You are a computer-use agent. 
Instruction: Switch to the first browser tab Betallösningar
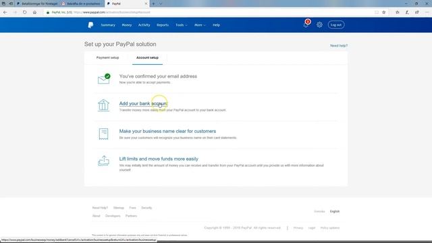point(37,3)
